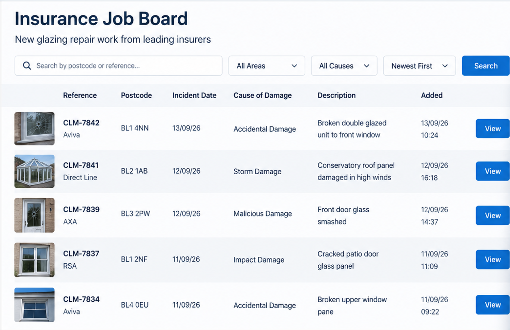This screenshot has width=510, height=330.
Task: Select reference CLM-7834
Action: coord(81,299)
